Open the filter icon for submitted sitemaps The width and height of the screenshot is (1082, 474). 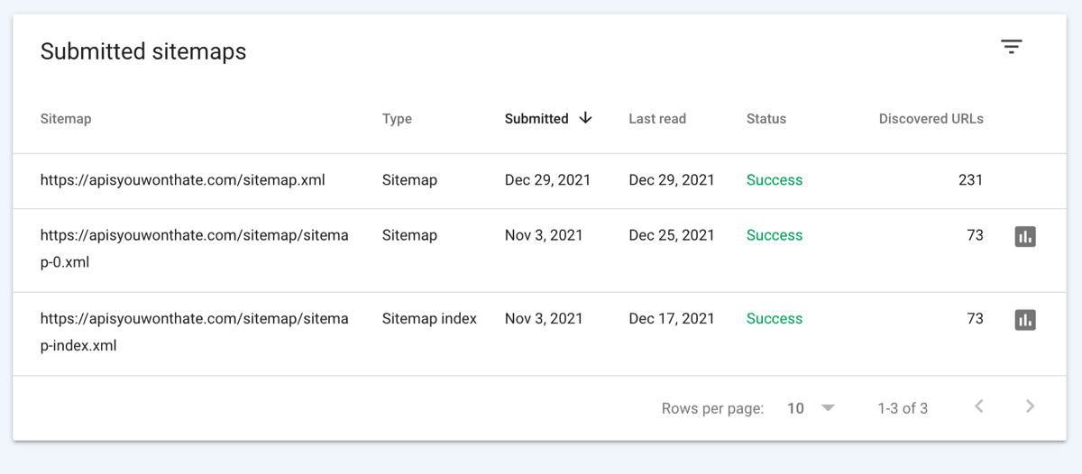click(1012, 47)
